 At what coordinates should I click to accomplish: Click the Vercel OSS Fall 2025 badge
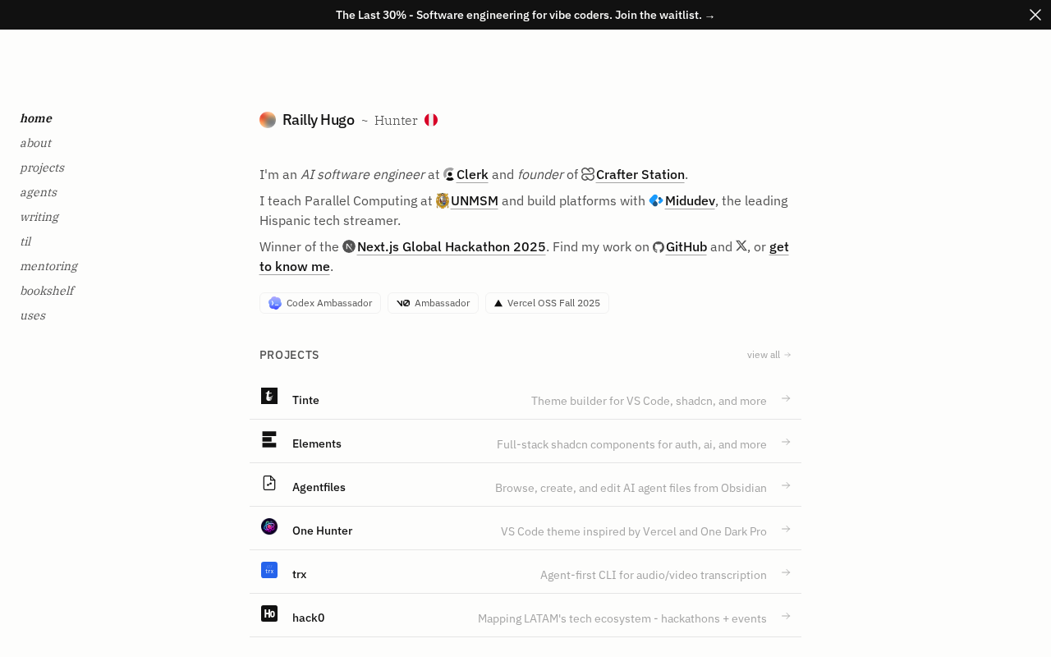[x=547, y=303]
